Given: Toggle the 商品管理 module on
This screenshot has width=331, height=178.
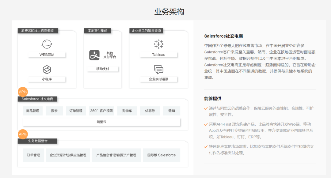Looking at the screenshot, I should click(32, 111).
